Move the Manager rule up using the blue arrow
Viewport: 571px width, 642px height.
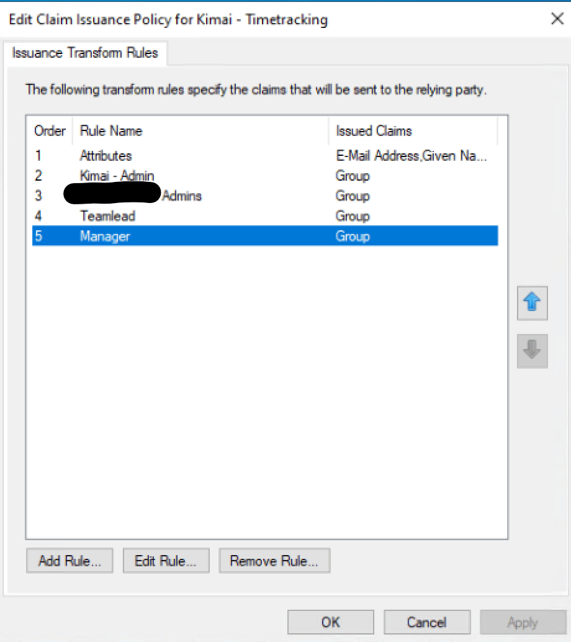[532, 303]
